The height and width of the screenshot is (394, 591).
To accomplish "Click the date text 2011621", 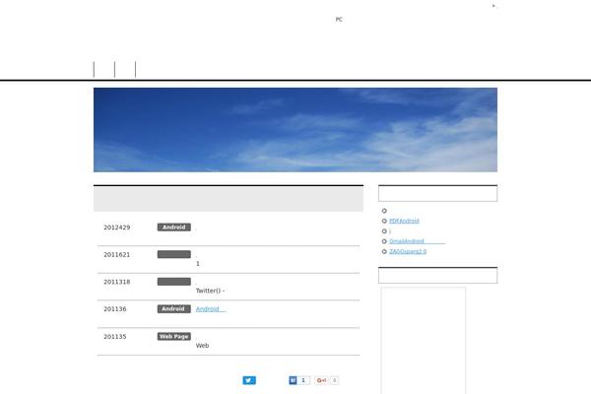I will [x=117, y=255].
